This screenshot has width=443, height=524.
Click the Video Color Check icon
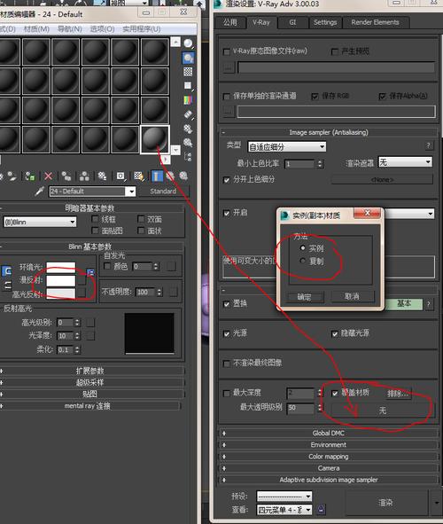tap(188, 100)
